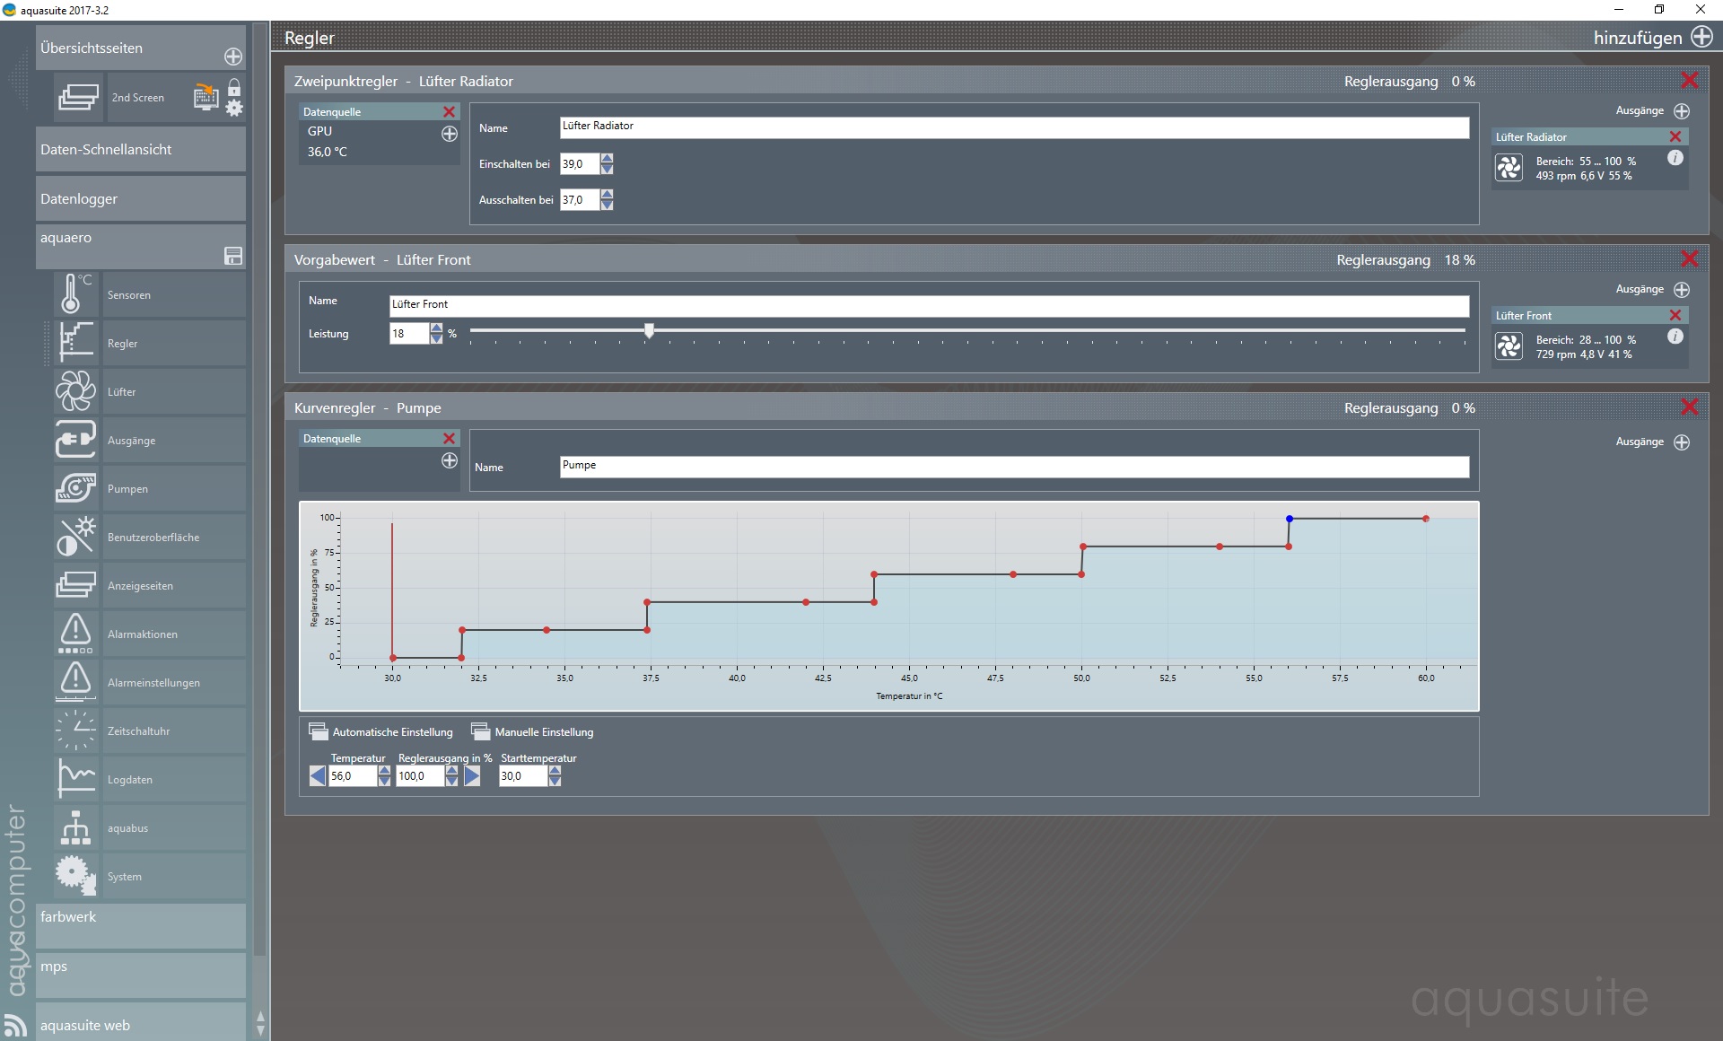Open the System gear icon
This screenshot has width=1723, height=1041.
coord(75,876)
